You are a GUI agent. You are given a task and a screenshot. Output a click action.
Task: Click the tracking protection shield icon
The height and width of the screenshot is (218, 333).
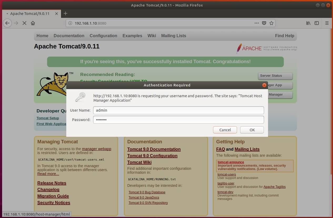(x=264, y=23)
